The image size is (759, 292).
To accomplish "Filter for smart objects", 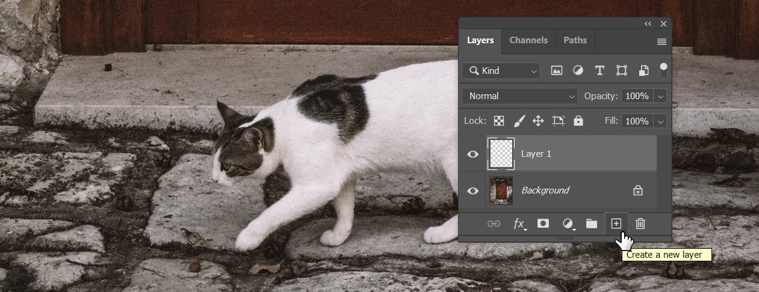I will 643,70.
